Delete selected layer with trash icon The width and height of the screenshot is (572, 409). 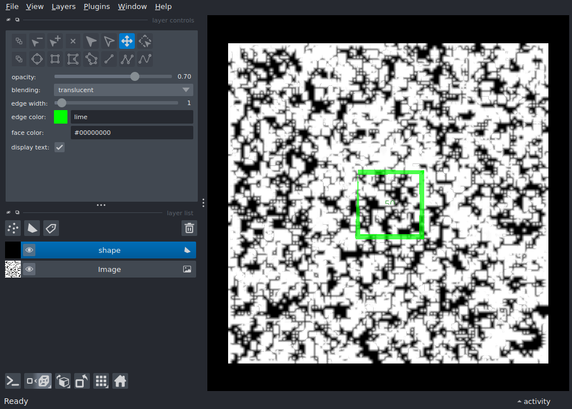pos(189,228)
